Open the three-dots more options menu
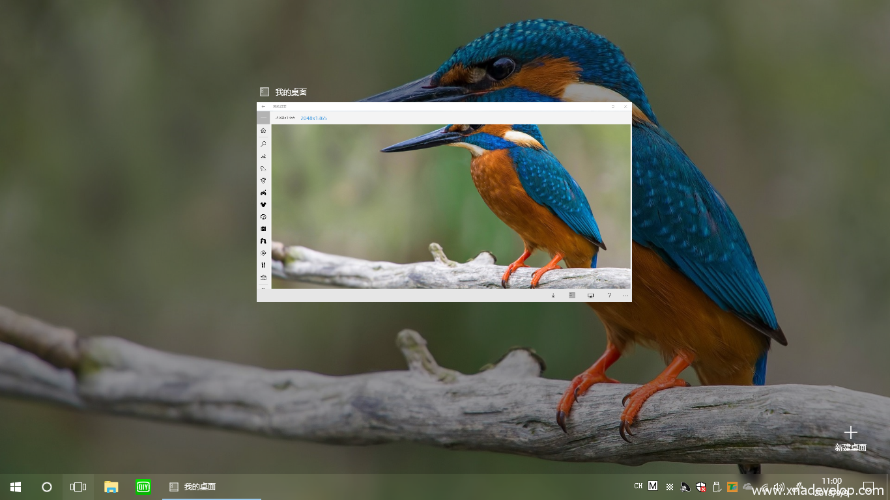 (625, 296)
